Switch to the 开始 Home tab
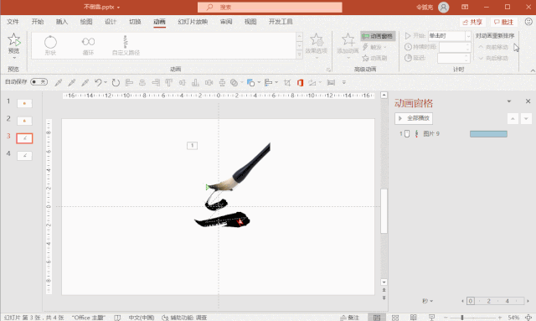Viewport: 536px width, 321px height. pyautogui.click(x=38, y=22)
